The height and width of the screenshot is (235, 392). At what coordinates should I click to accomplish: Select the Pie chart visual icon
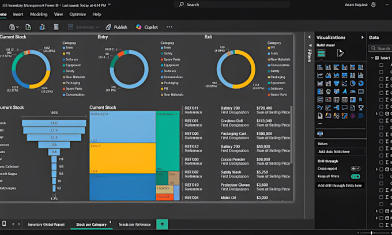(352, 84)
